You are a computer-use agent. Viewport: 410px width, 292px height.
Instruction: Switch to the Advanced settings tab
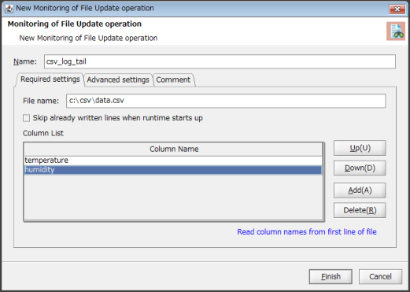[x=118, y=79]
